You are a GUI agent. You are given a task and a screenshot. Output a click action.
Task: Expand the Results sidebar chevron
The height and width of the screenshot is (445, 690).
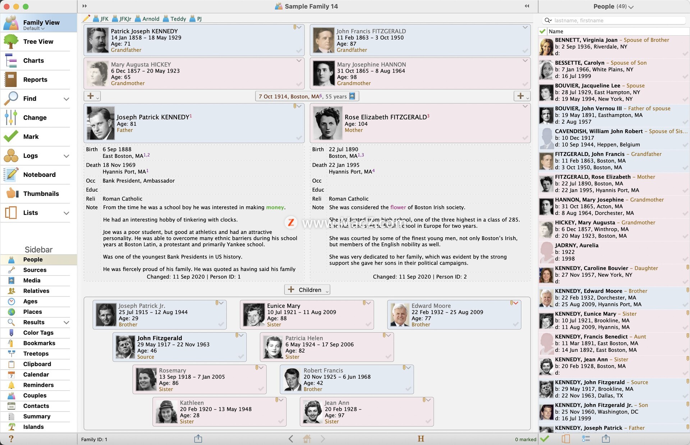tap(66, 322)
